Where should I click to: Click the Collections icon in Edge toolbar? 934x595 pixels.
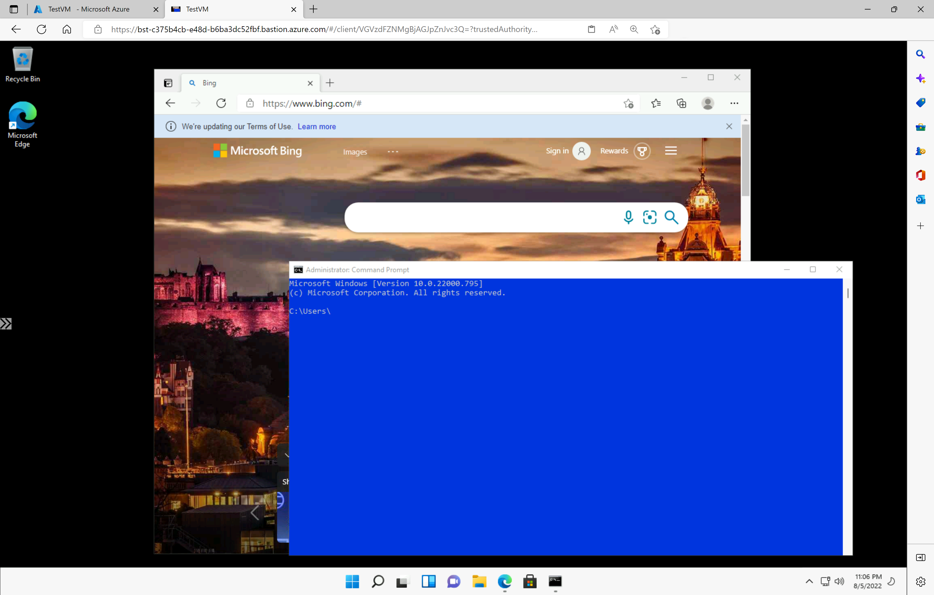(681, 103)
